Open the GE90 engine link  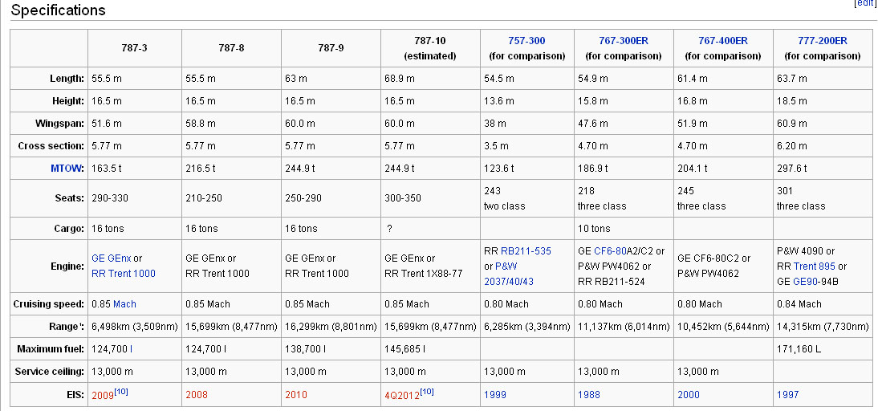pos(805,282)
